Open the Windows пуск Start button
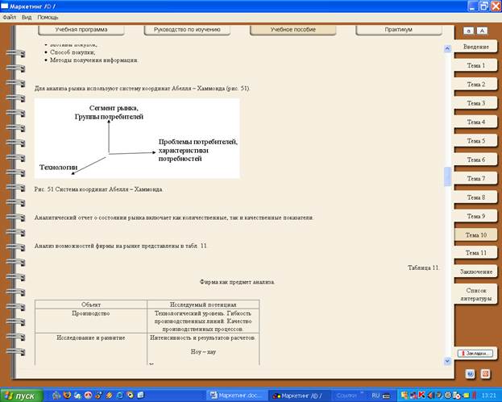This screenshot has height=402, width=502. pyautogui.click(x=22, y=396)
